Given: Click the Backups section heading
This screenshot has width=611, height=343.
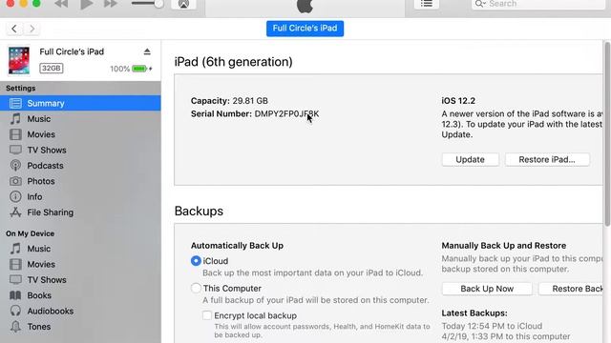Looking at the screenshot, I should click(x=199, y=211).
